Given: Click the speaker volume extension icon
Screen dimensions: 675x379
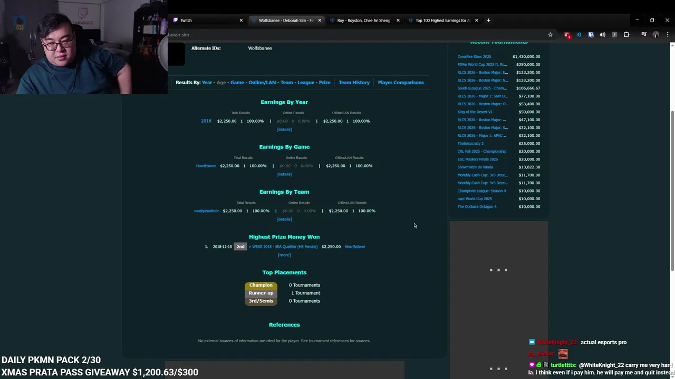Looking at the screenshot, I should pos(602,35).
